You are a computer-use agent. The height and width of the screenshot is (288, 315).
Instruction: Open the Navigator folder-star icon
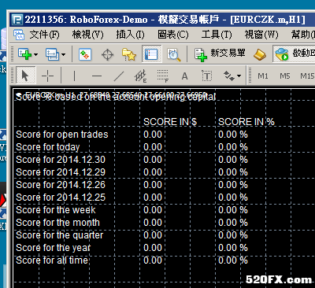(129, 54)
